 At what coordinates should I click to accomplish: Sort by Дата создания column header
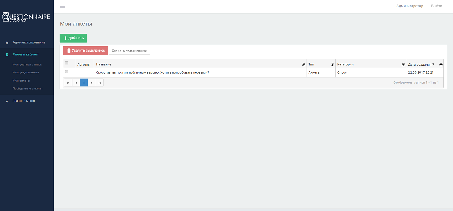pos(420,64)
